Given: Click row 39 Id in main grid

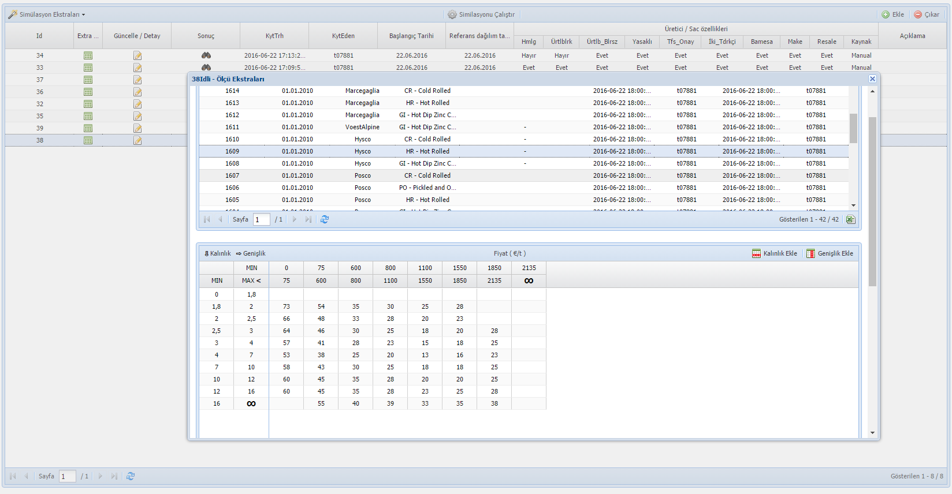Looking at the screenshot, I should point(39,128).
